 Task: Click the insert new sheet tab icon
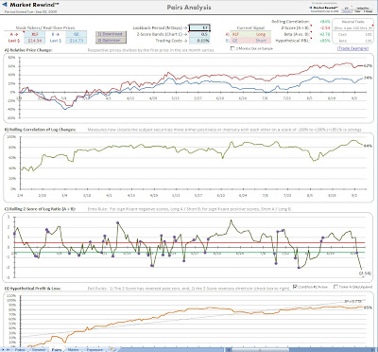pos(112,349)
